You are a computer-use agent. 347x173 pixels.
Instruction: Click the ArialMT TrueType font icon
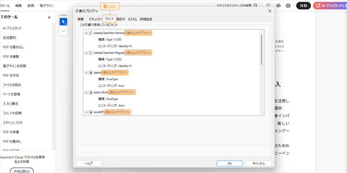(91, 112)
